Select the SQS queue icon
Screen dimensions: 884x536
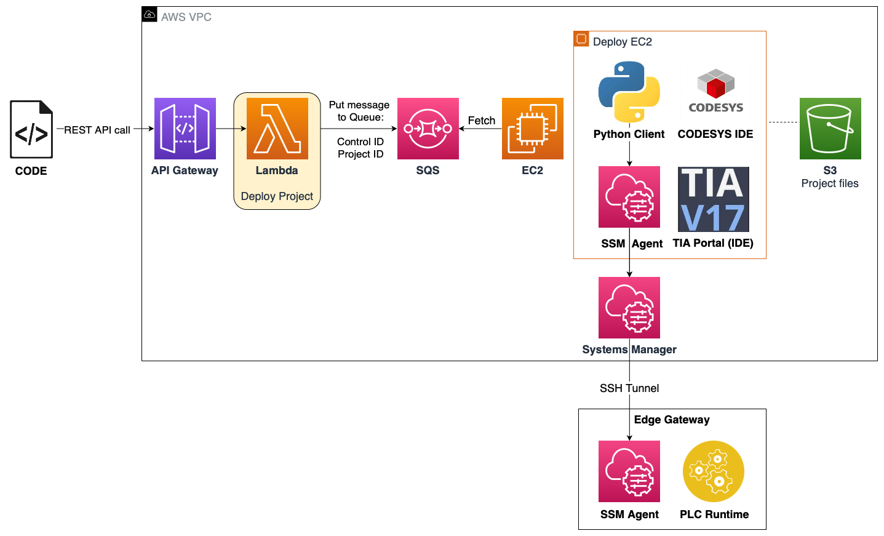pos(428,129)
